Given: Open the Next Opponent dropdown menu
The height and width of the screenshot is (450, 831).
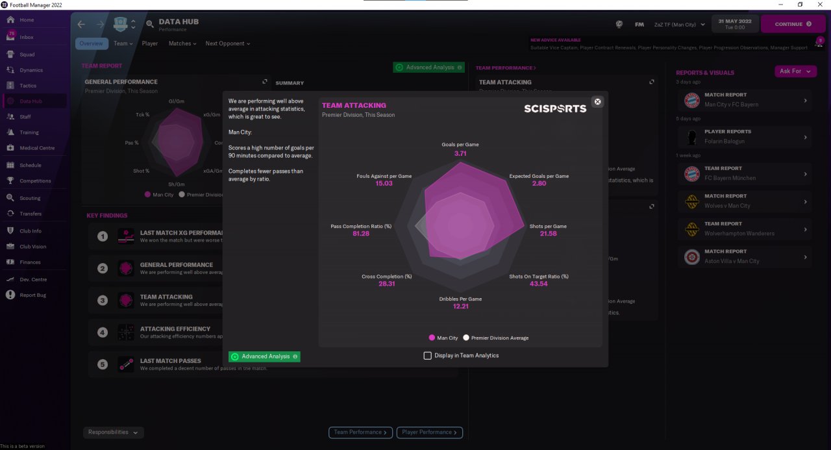Looking at the screenshot, I should [x=227, y=44].
